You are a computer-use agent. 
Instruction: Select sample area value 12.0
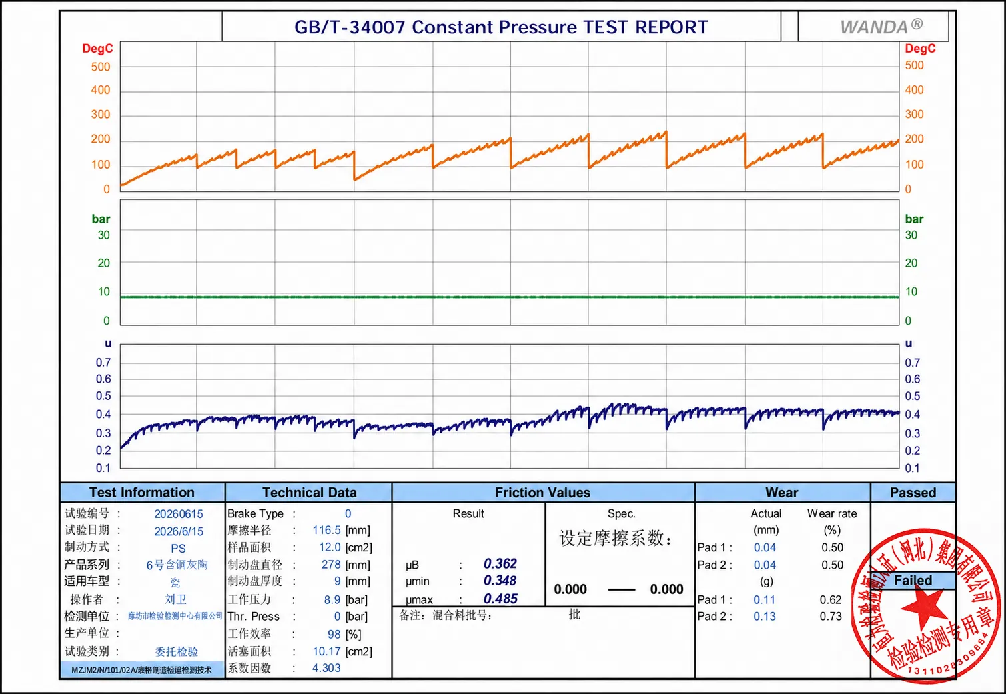point(330,547)
